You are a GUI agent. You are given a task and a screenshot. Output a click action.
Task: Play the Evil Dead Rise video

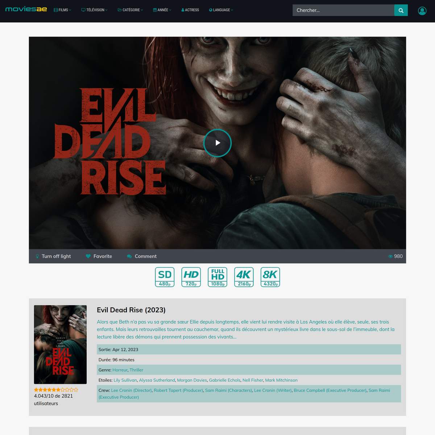[x=217, y=143]
